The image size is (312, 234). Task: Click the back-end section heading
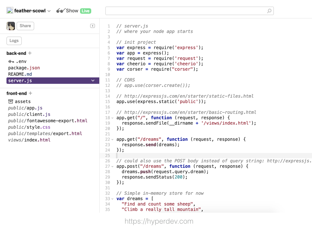[16, 53]
